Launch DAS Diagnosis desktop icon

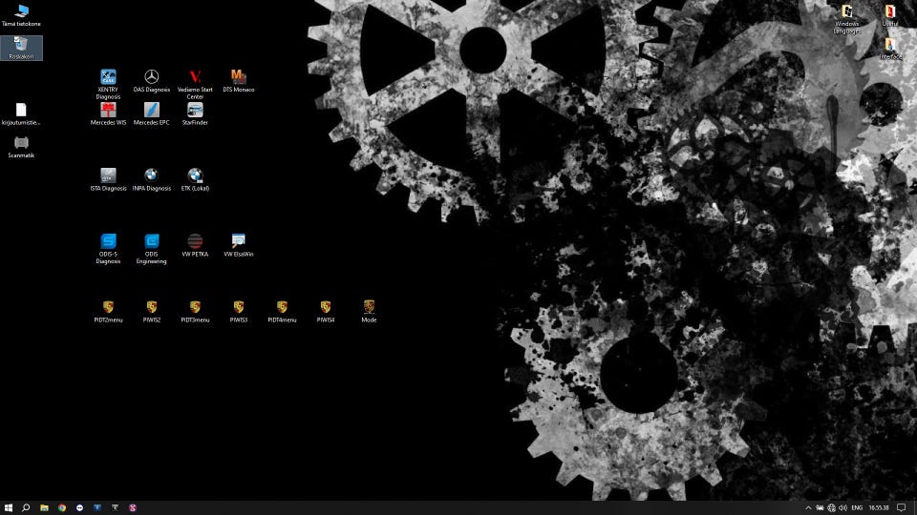pyautogui.click(x=152, y=80)
